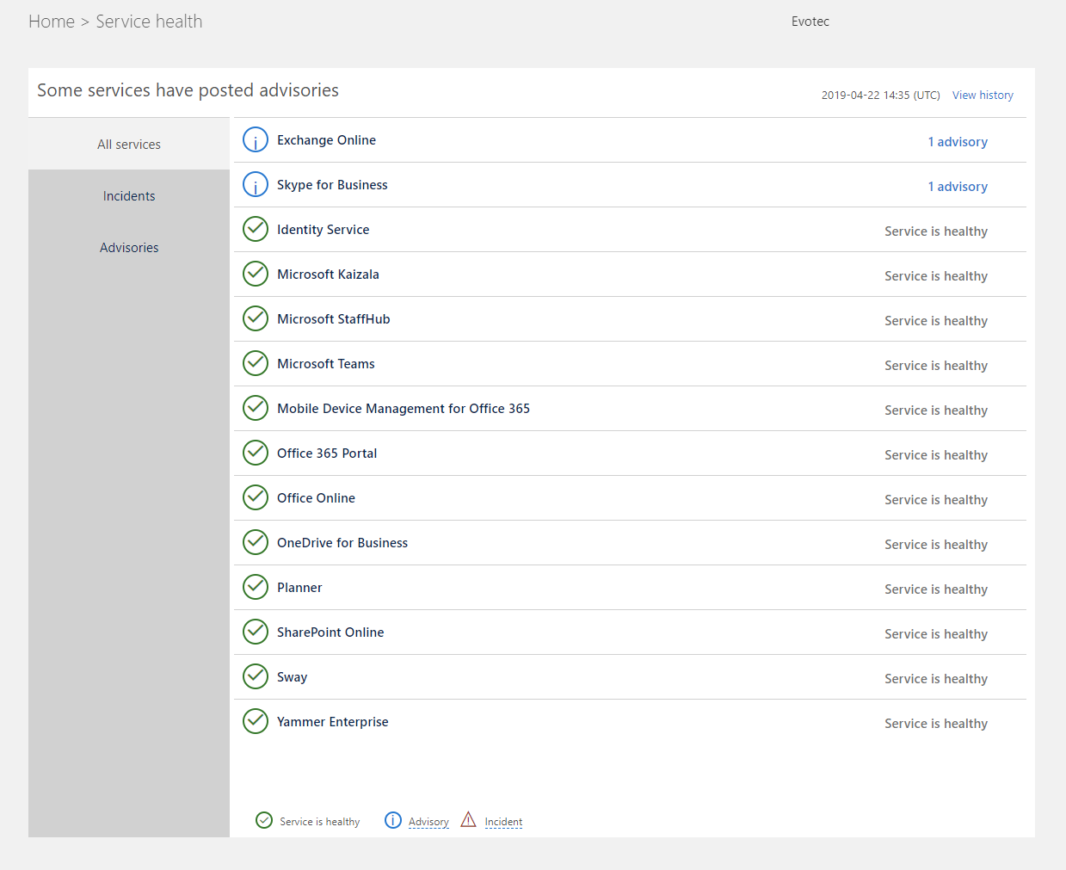Open the Advisories section in the sidebar
This screenshot has width=1066, height=870.
click(128, 247)
